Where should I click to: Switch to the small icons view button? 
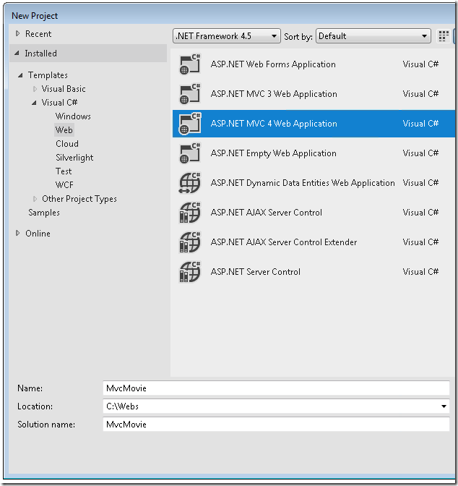pos(444,36)
